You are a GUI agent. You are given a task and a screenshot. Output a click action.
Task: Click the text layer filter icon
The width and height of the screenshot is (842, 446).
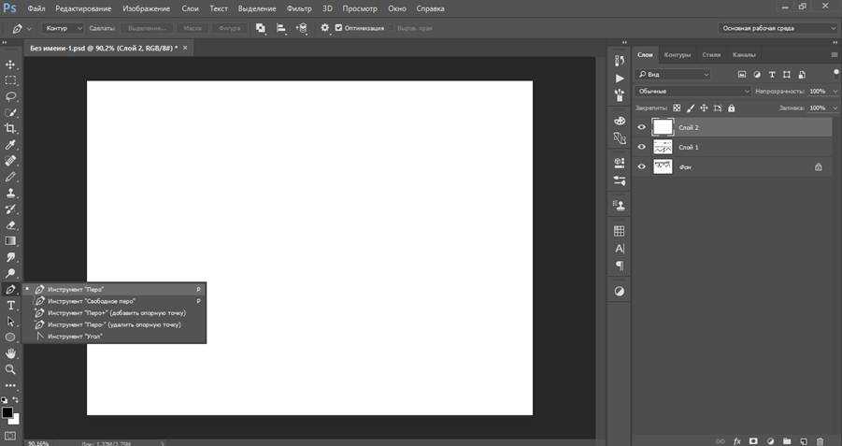point(771,74)
